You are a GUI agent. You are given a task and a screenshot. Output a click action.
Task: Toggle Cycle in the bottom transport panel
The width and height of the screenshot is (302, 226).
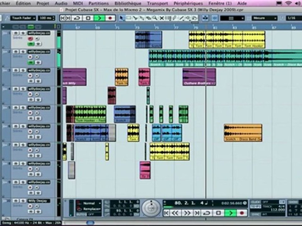point(207,213)
